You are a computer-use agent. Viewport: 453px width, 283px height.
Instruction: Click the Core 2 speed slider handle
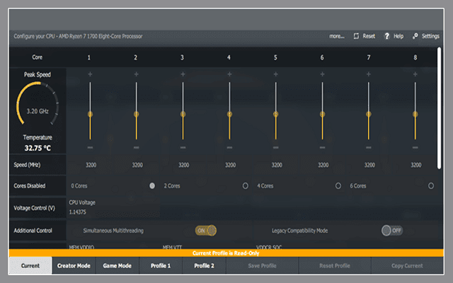click(137, 114)
